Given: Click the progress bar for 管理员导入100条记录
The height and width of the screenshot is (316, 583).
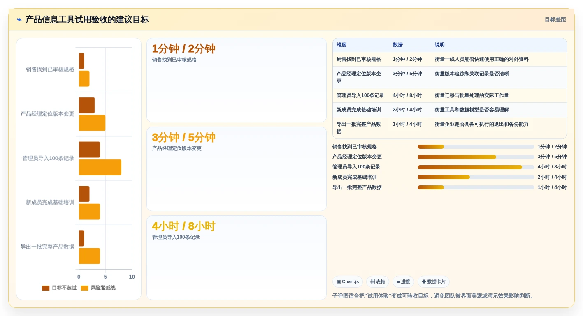Looking at the screenshot, I should click(476, 167).
